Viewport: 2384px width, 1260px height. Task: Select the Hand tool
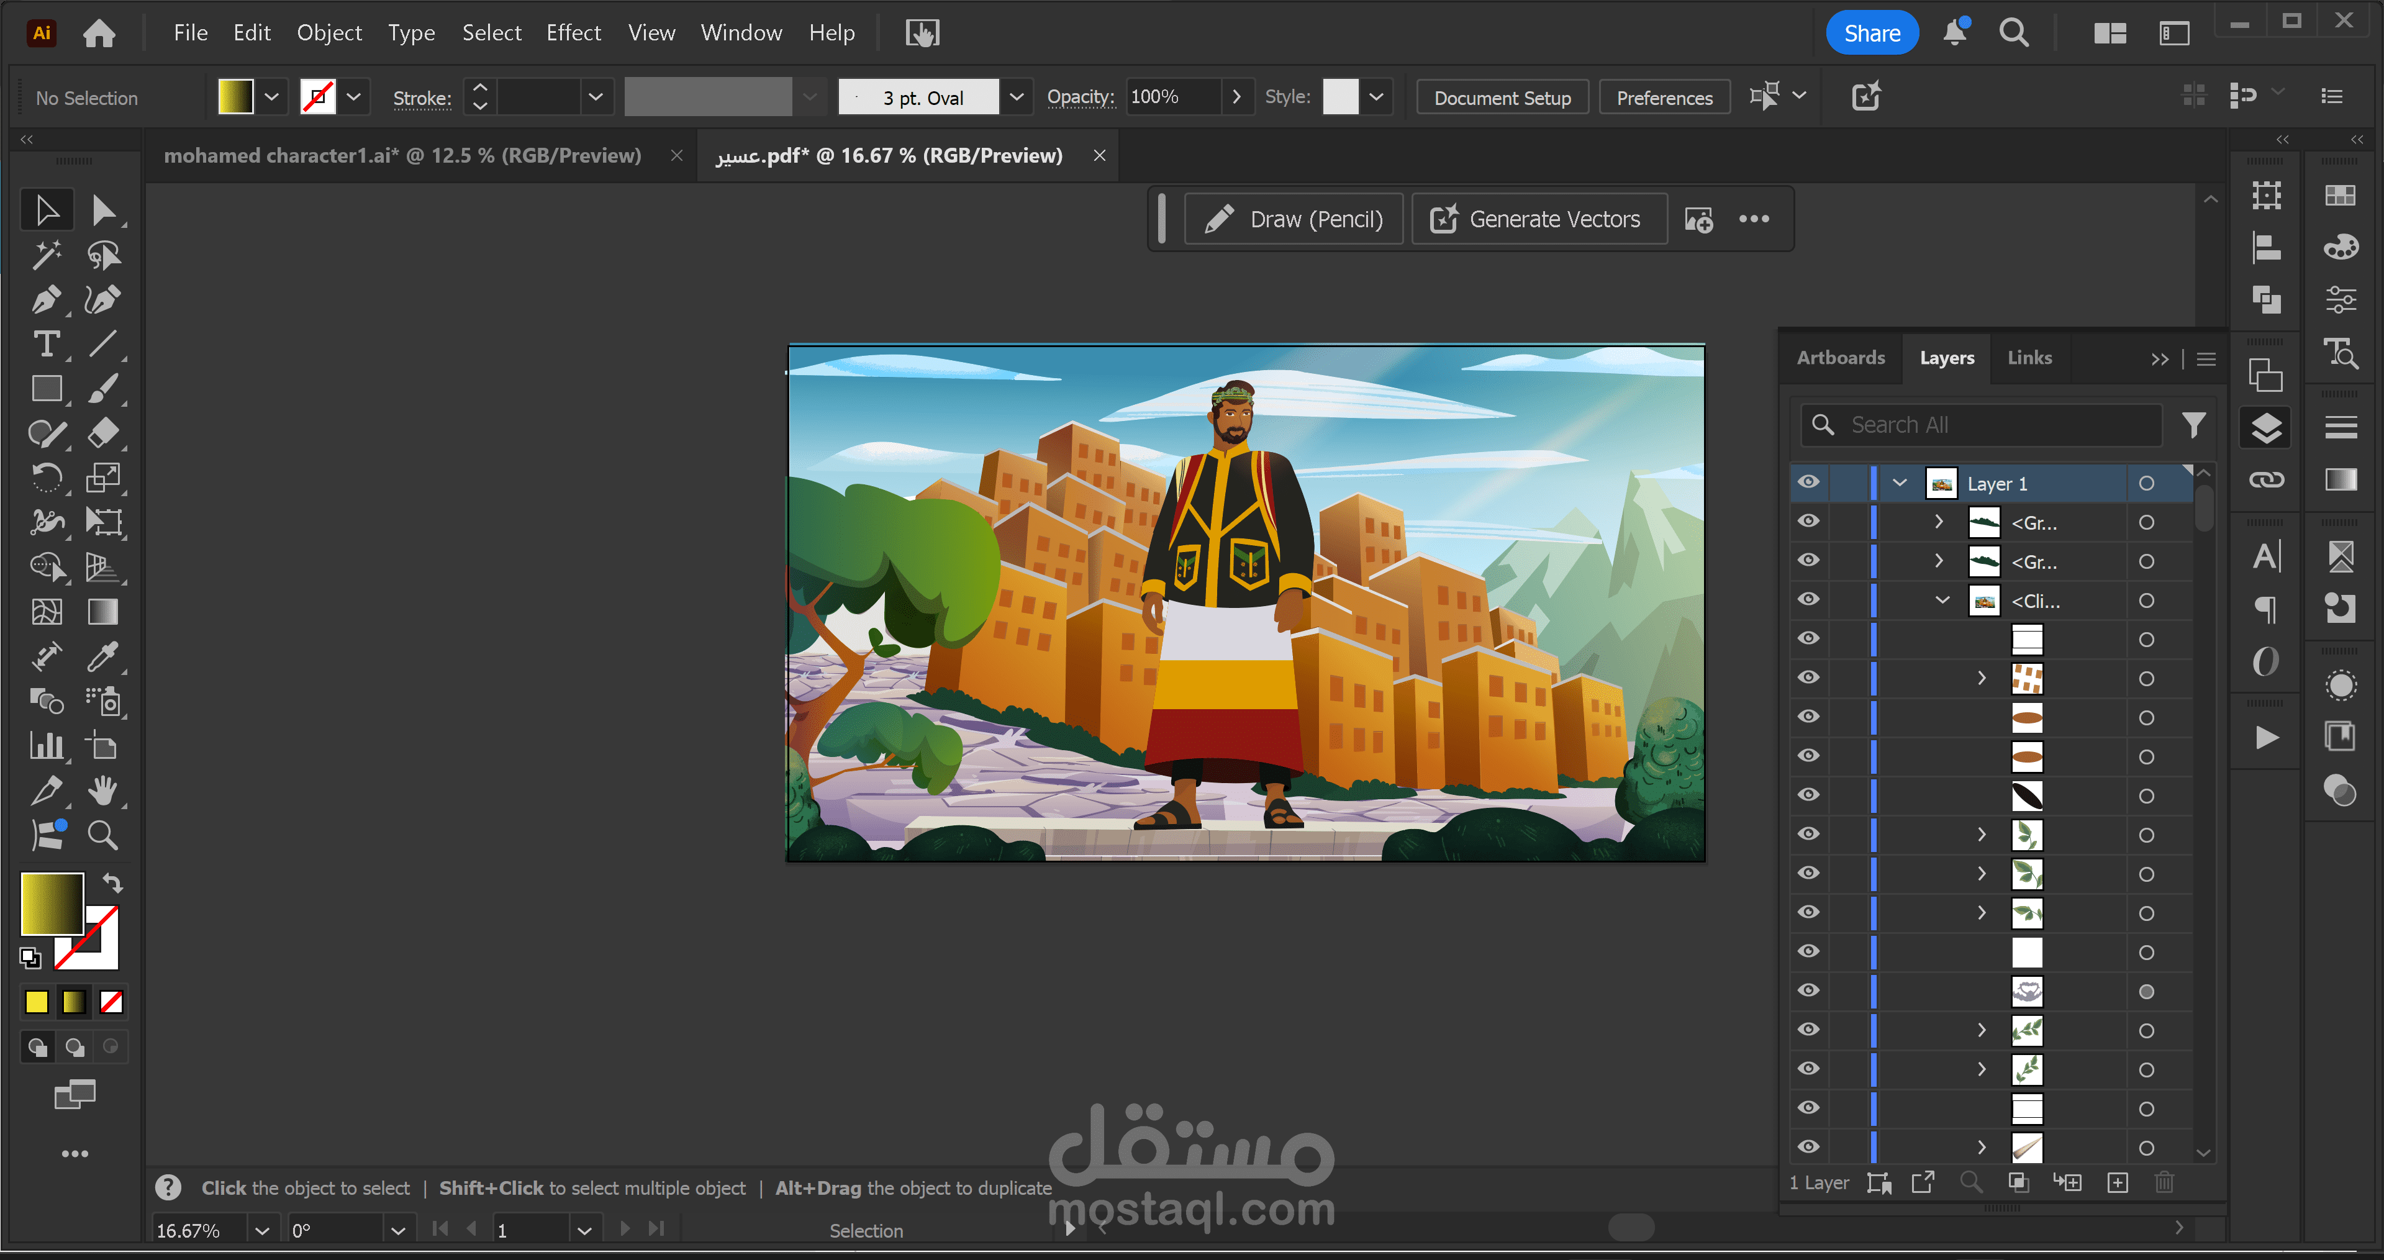click(x=104, y=790)
